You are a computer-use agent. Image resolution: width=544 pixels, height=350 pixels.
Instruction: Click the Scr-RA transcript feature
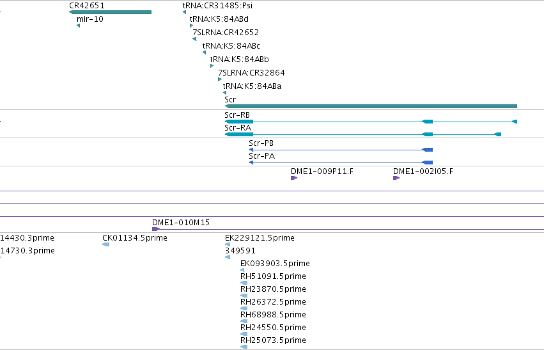[x=363, y=134]
